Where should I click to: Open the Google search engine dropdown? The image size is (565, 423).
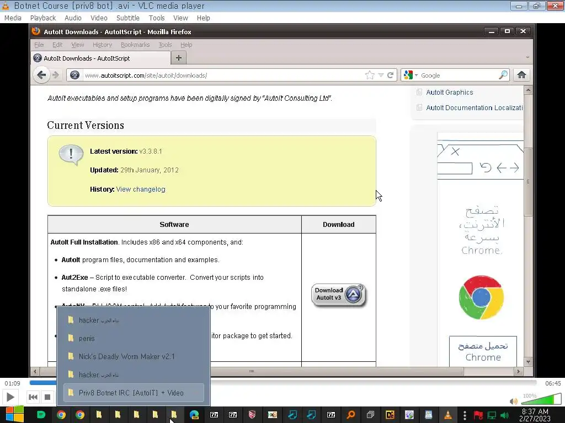(x=411, y=75)
